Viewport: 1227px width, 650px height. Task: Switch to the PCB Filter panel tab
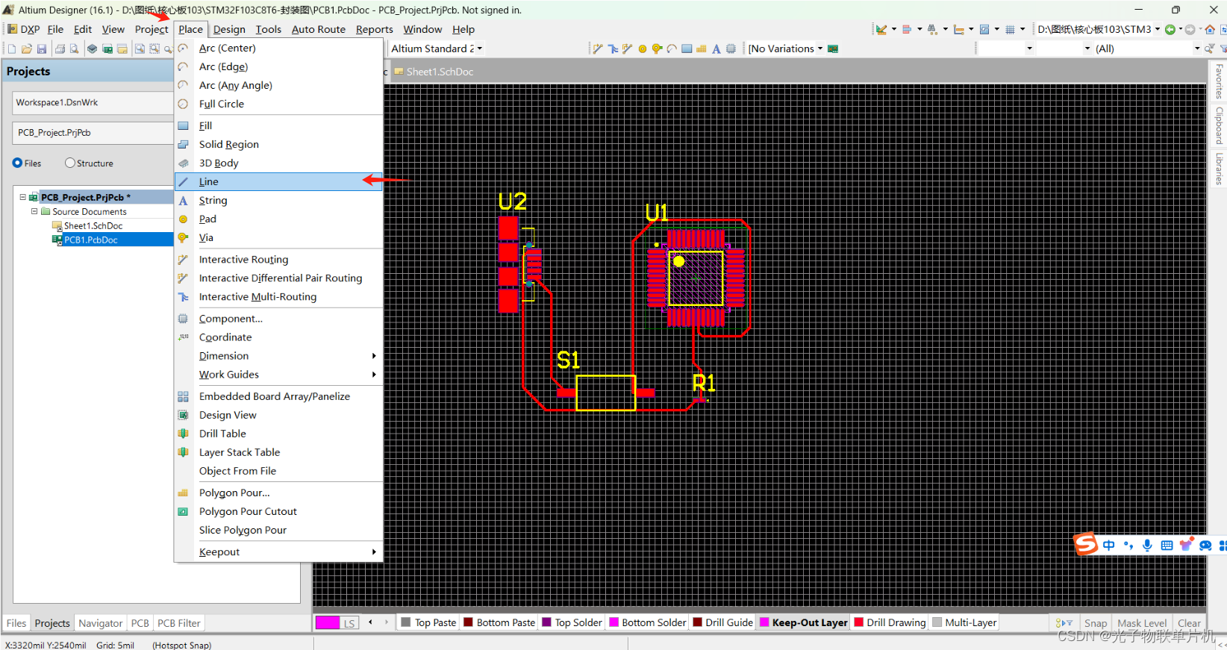179,623
